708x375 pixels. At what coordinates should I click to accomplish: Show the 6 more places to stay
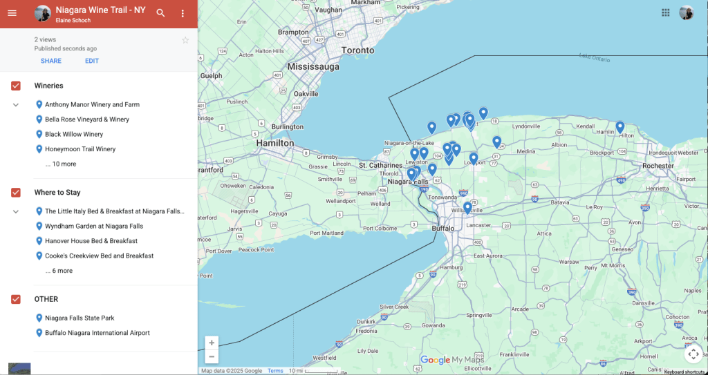coord(59,271)
